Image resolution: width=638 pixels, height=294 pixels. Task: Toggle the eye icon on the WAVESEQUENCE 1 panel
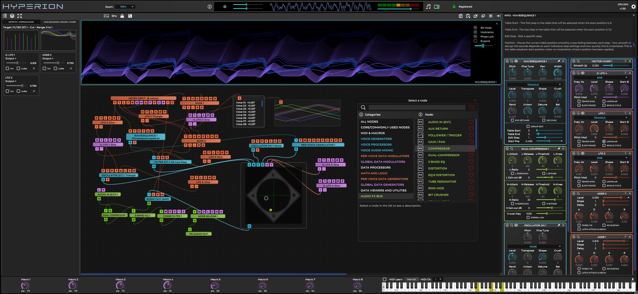click(516, 61)
